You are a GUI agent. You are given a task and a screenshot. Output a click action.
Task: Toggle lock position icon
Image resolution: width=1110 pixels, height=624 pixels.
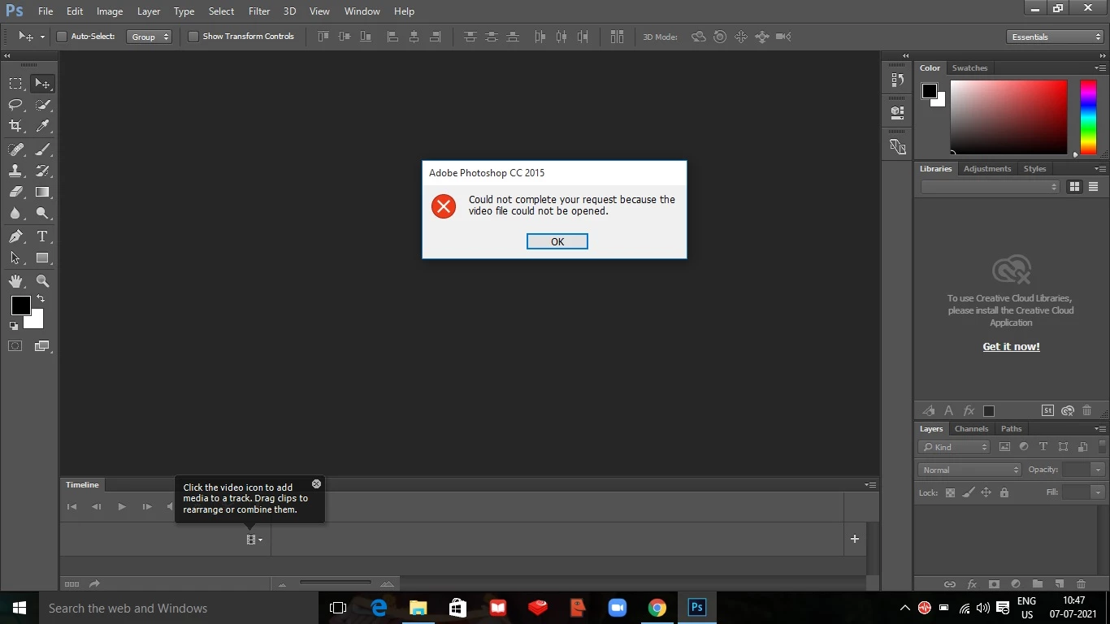pyautogui.click(x=986, y=492)
